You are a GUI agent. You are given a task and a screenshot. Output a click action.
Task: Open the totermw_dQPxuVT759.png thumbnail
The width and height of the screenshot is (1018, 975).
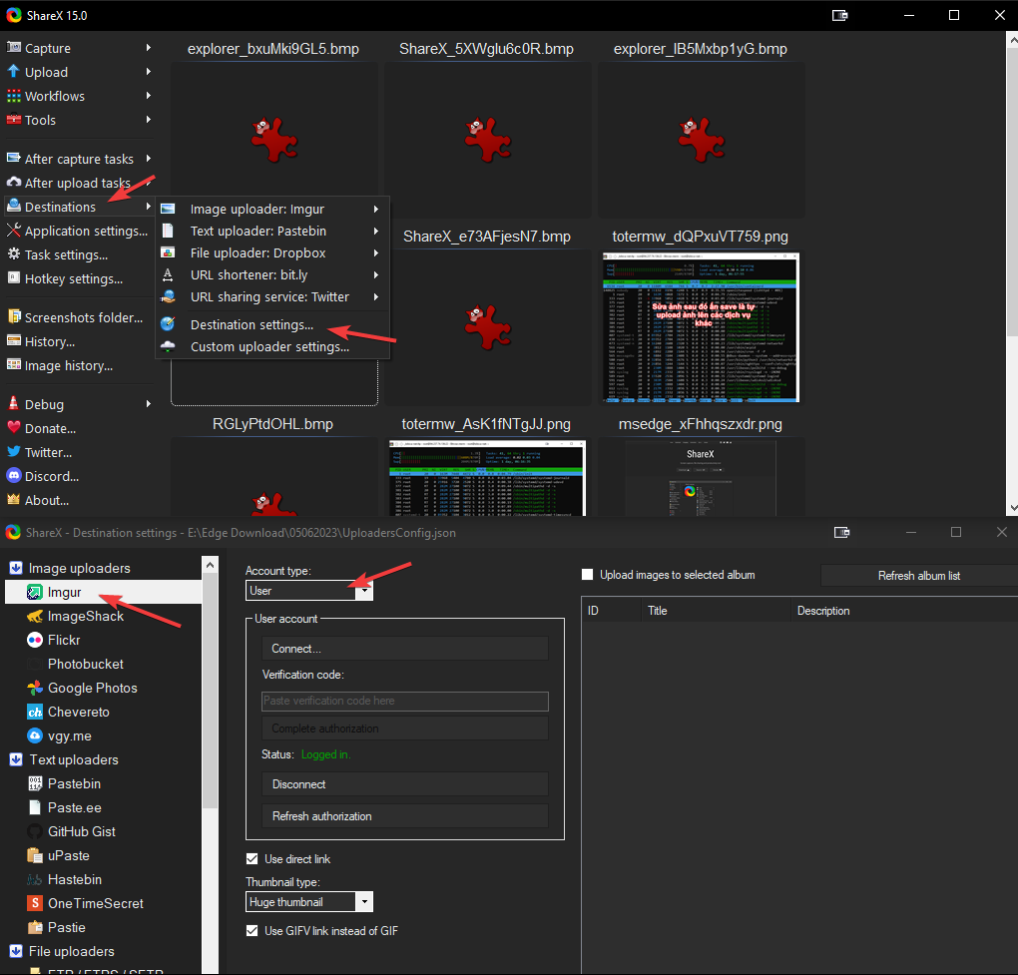click(701, 327)
